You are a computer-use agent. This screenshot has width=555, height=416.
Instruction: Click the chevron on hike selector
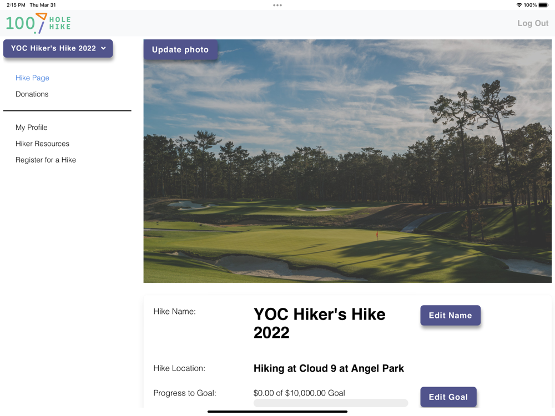103,48
